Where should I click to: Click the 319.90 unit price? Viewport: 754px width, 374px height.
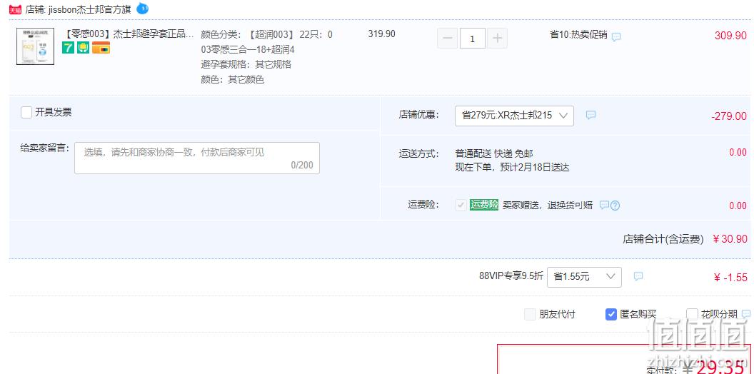(382, 34)
